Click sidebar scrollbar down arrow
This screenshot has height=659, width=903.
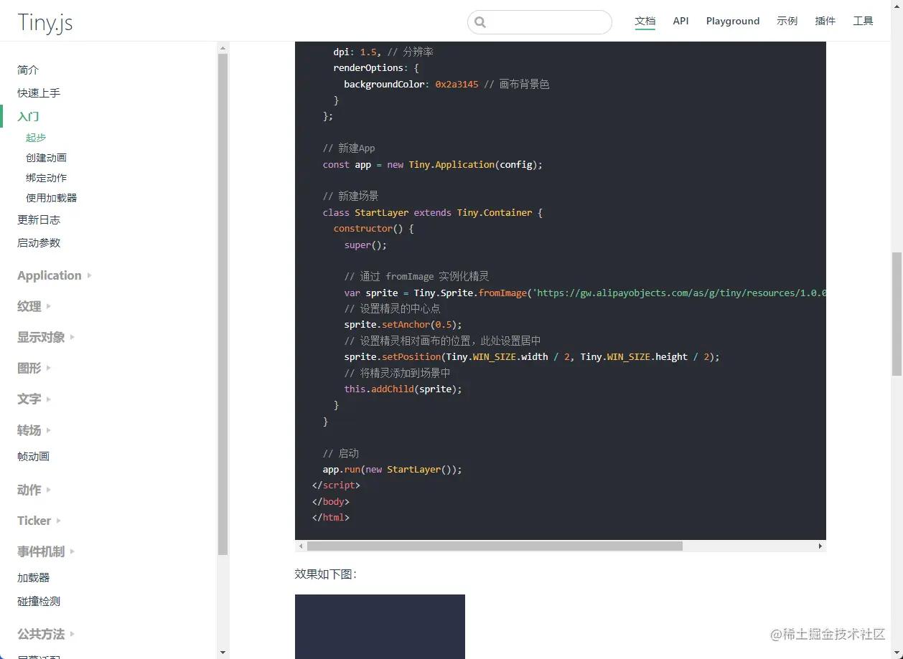pos(223,653)
